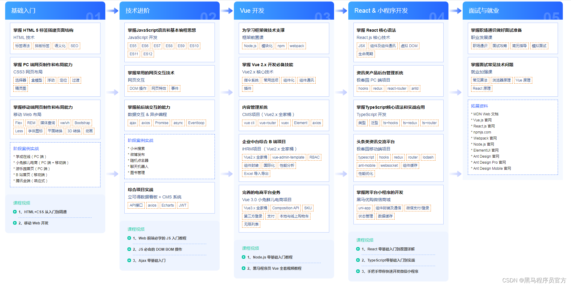The image size is (571, 286).
Task: Click the 标签语法 tag
Action: (22, 46)
